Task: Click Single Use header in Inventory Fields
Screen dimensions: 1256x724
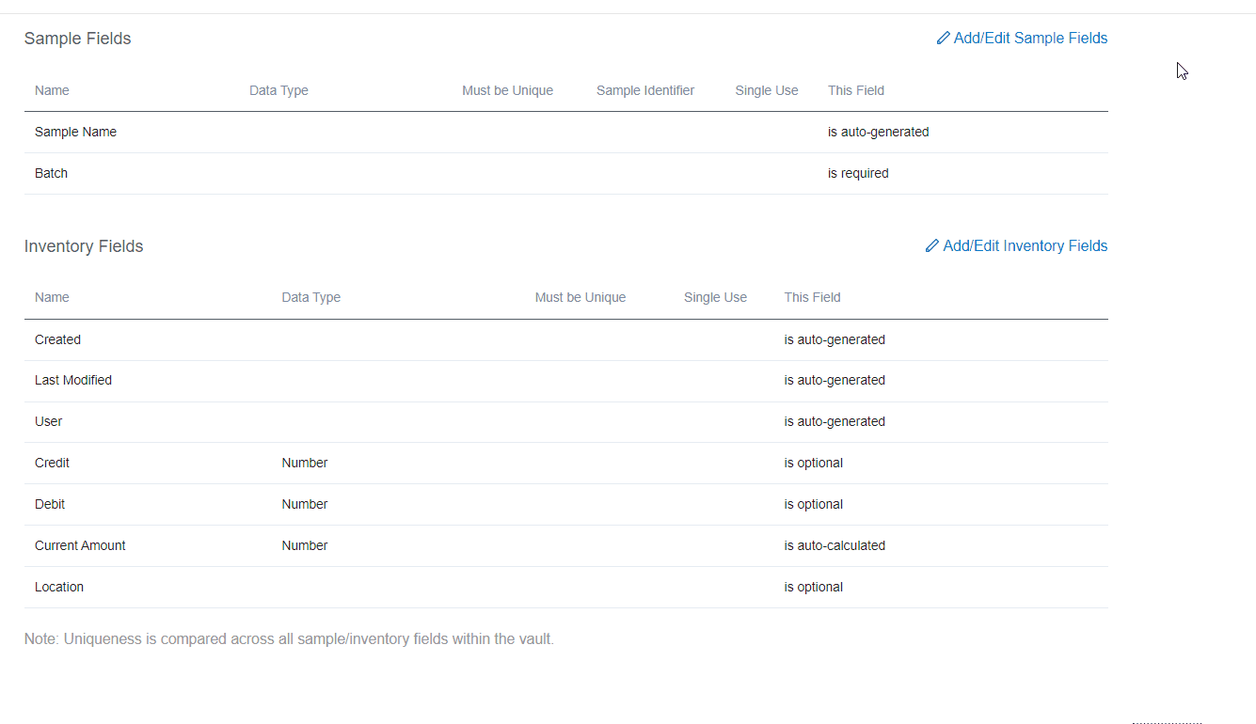Action: pyautogui.click(x=715, y=297)
